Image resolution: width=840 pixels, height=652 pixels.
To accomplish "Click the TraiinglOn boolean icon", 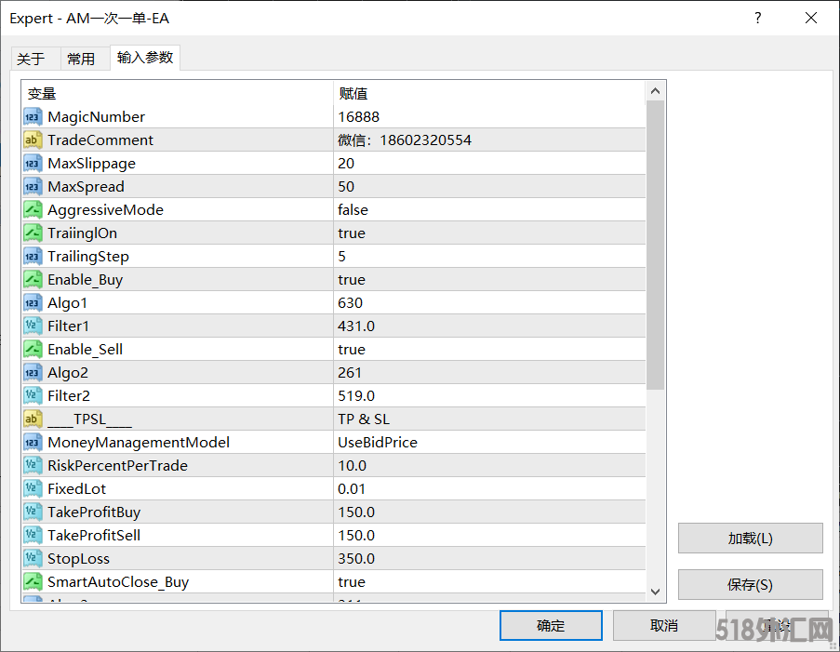I will pos(33,233).
